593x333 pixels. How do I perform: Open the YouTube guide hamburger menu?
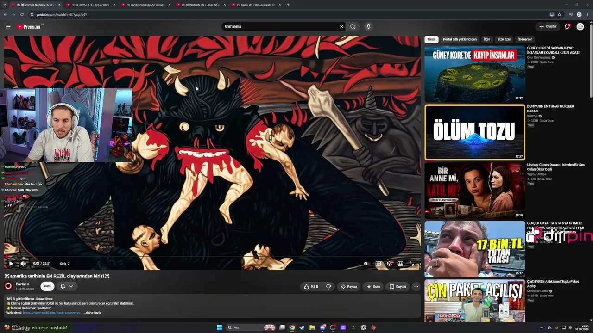point(8,27)
